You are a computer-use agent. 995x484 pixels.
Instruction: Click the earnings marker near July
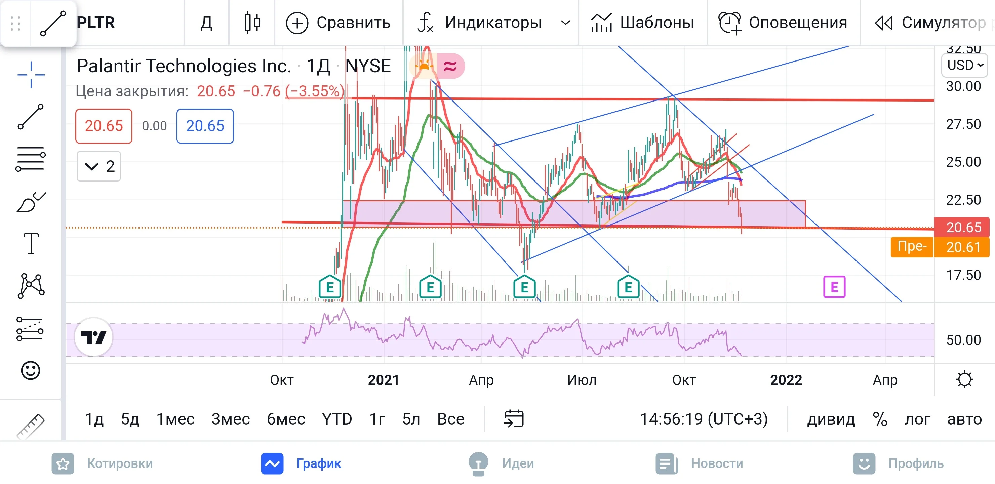tap(629, 287)
